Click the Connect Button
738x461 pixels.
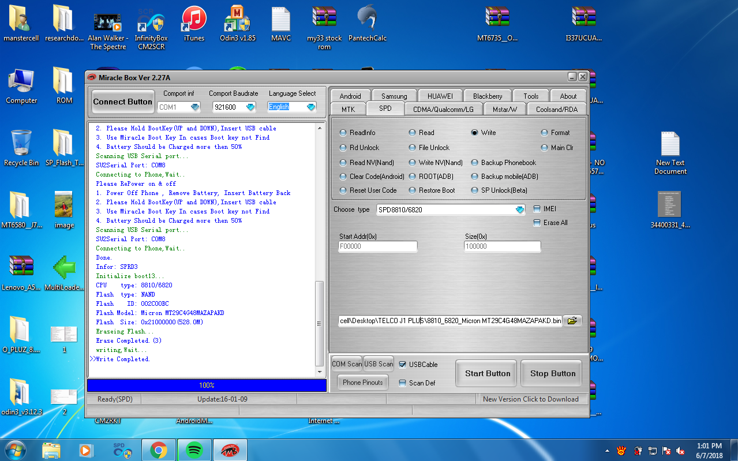123,102
